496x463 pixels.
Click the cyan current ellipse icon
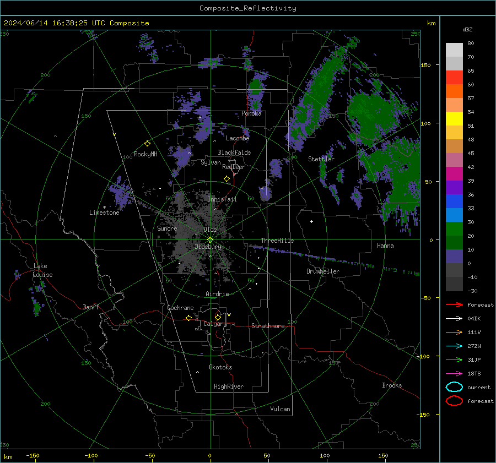click(454, 387)
